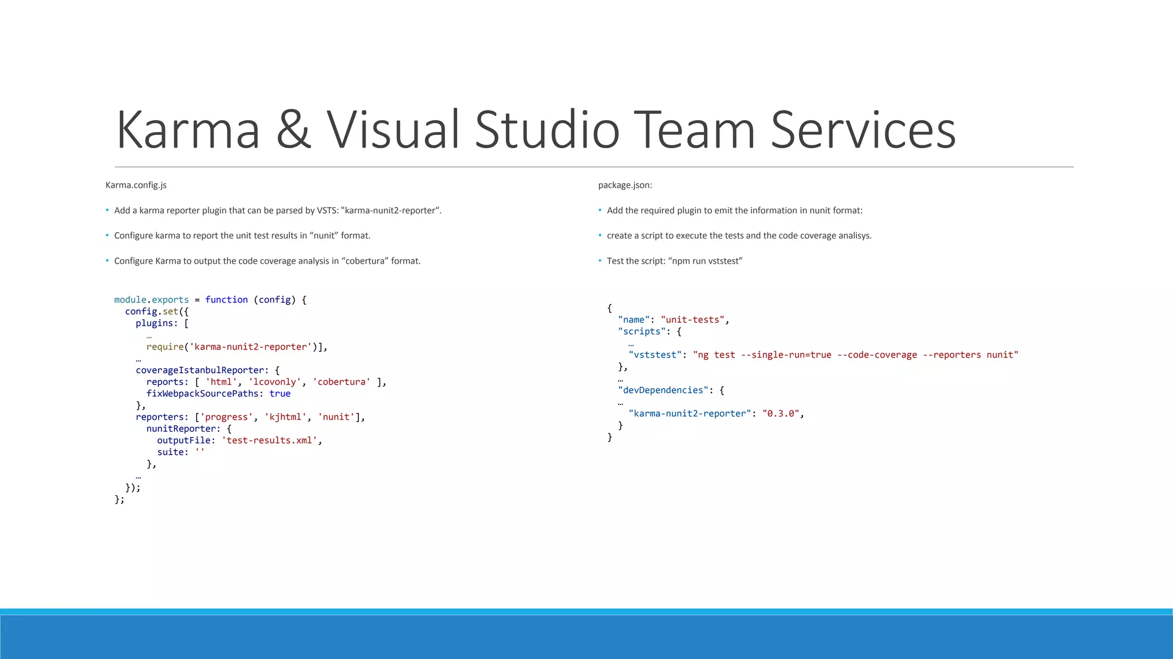Click the 'module.exports = function' code line
This screenshot has width=1173, height=659.
(210, 300)
